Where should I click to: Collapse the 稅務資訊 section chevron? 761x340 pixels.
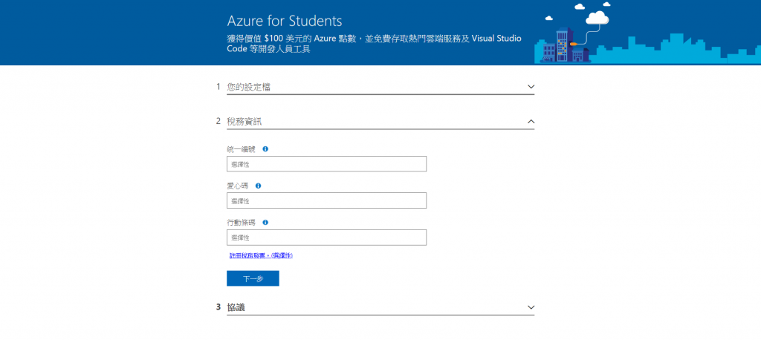[531, 121]
